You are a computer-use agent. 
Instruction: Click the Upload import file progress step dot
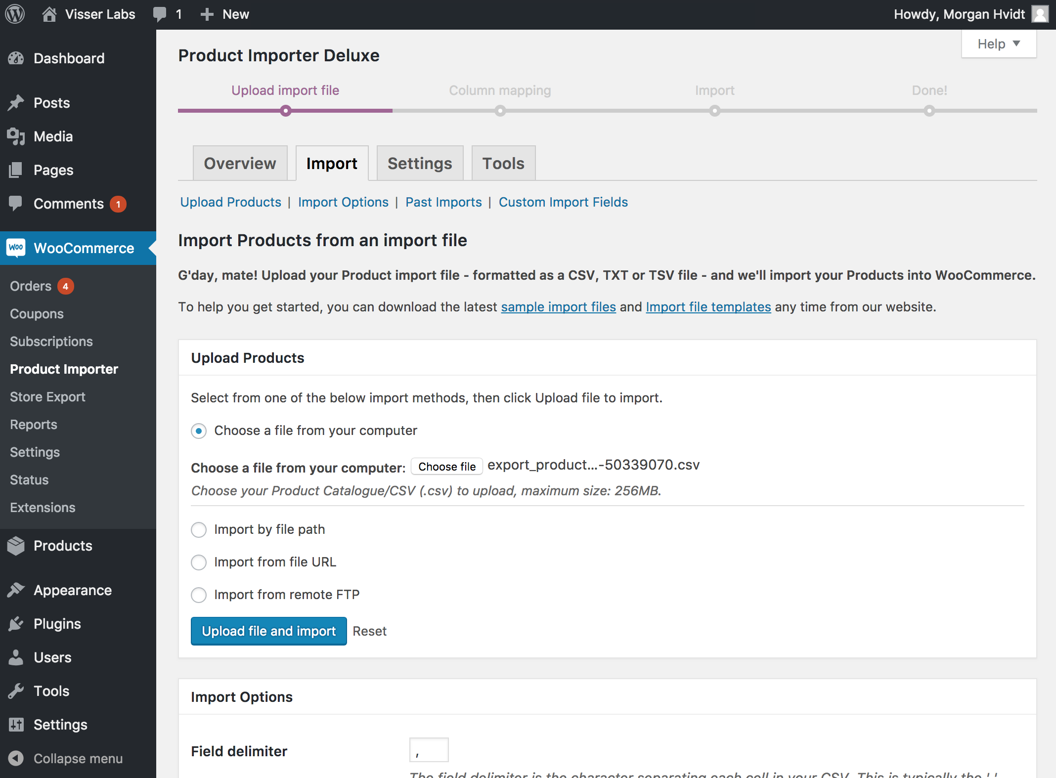285,111
